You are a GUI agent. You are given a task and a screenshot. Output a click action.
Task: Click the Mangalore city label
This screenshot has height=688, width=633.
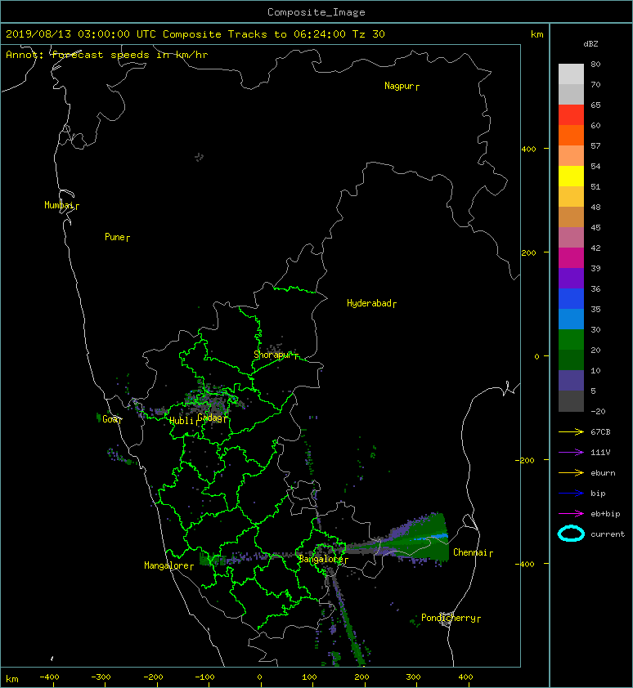click(x=167, y=565)
